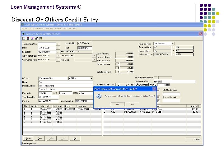Click the Time input field
Viewport: 224px width, 168px height.
coord(85,48)
